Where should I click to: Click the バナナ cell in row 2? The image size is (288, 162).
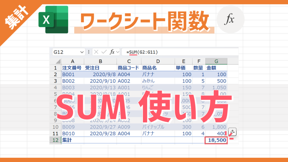pyautogui.click(x=158, y=74)
